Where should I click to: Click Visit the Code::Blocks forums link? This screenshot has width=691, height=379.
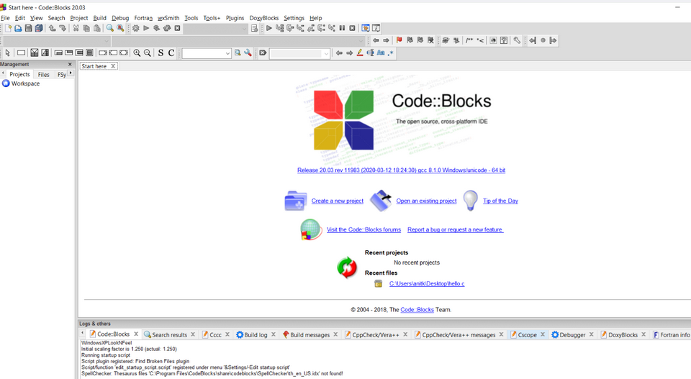(363, 230)
